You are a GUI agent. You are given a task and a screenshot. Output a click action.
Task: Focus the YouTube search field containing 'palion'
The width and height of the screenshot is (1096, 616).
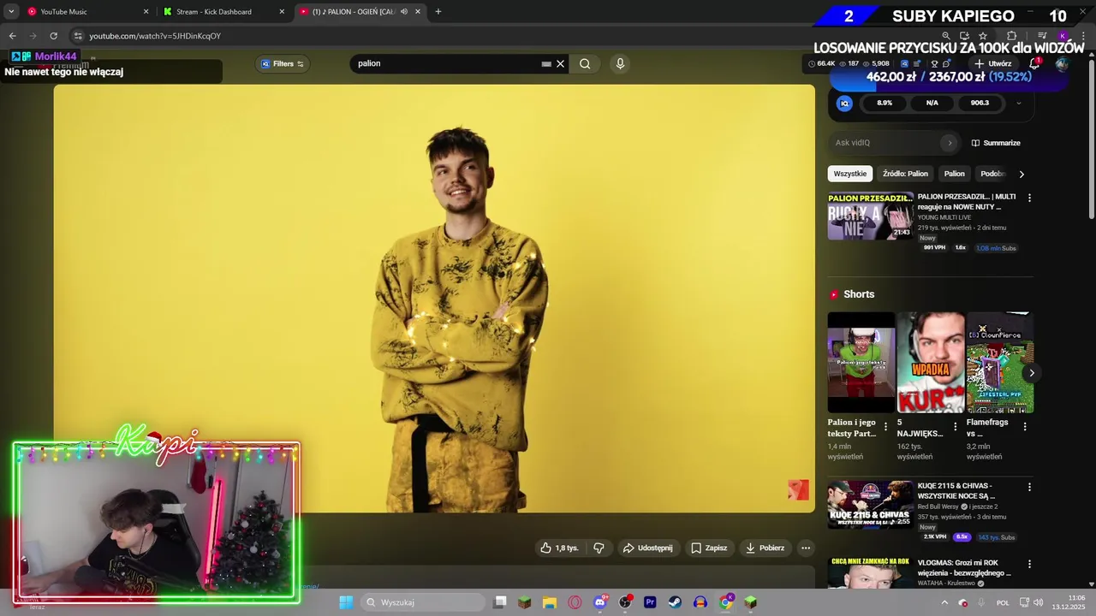(x=445, y=63)
